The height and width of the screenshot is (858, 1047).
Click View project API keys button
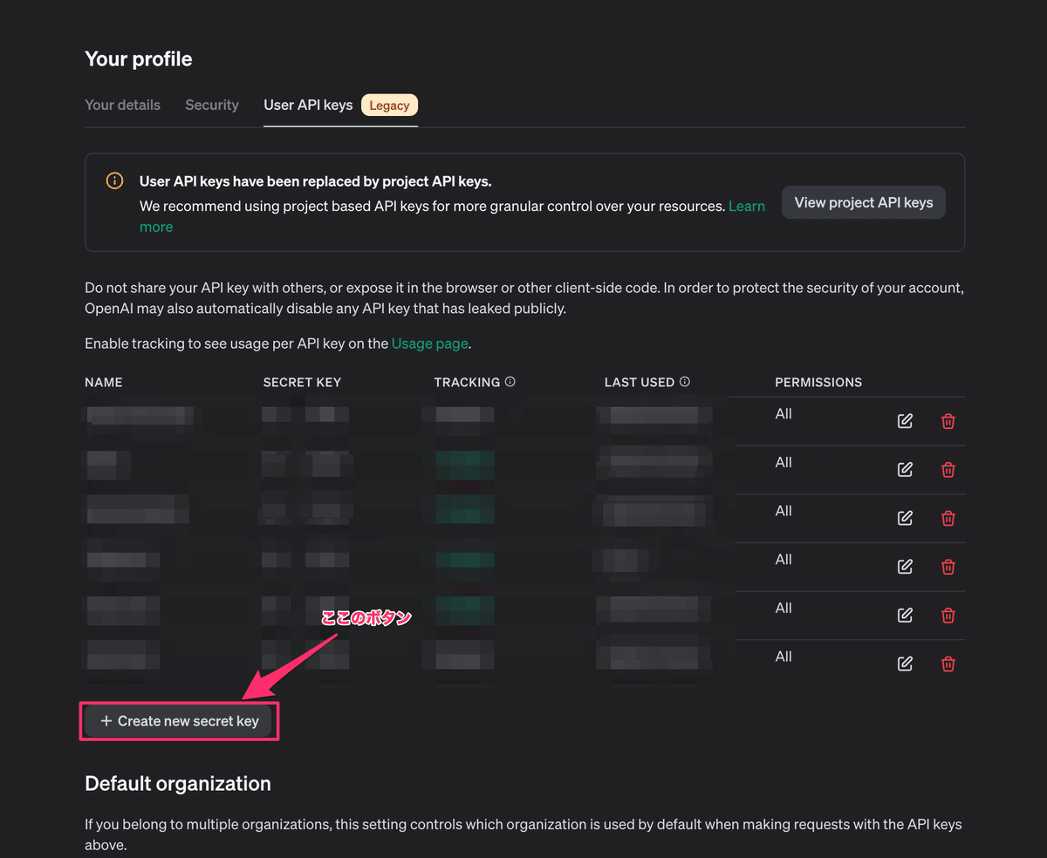coord(863,202)
